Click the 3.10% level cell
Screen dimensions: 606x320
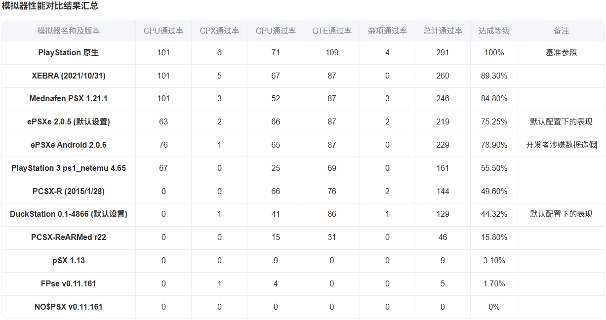494,260
